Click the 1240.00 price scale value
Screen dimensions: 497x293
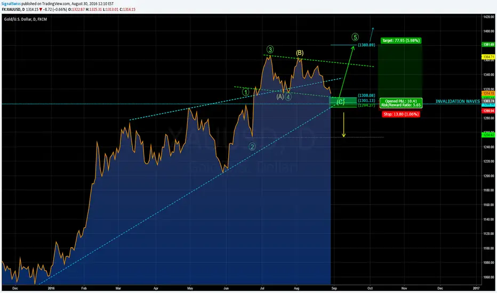click(488, 147)
